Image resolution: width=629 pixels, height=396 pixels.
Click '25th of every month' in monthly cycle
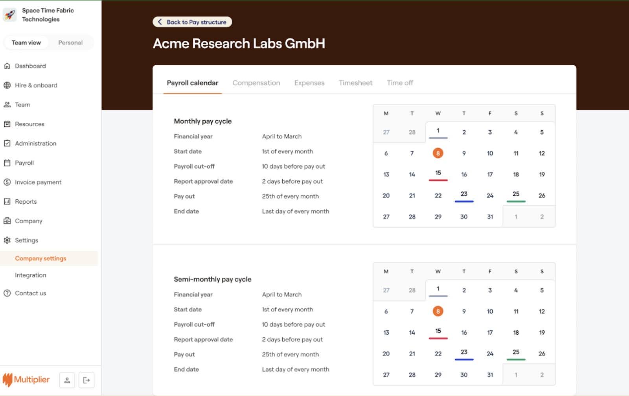pyautogui.click(x=291, y=196)
